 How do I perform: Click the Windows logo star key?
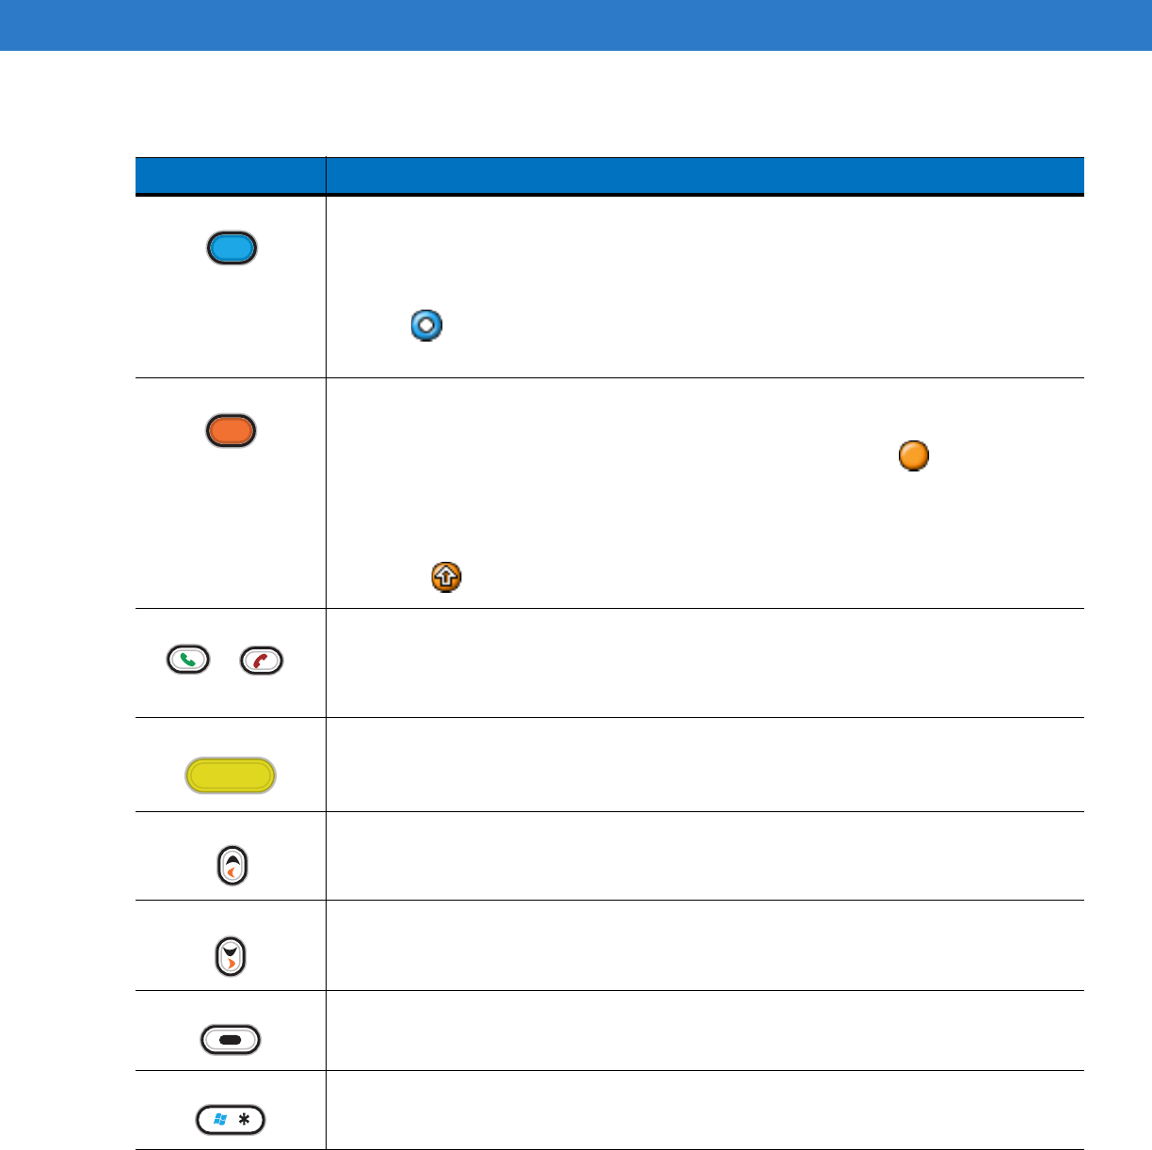[x=231, y=1120]
